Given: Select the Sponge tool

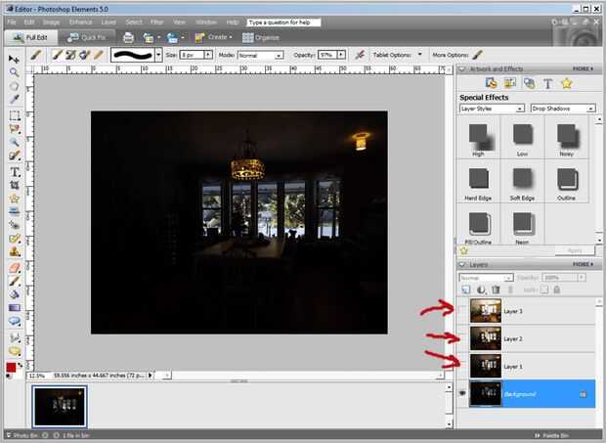Looking at the screenshot, I should click(x=15, y=351).
